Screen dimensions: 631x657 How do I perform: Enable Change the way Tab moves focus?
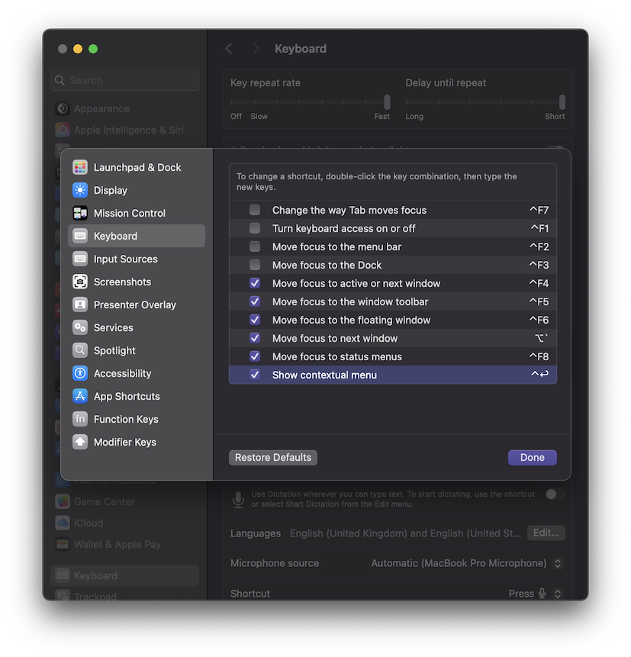click(255, 210)
